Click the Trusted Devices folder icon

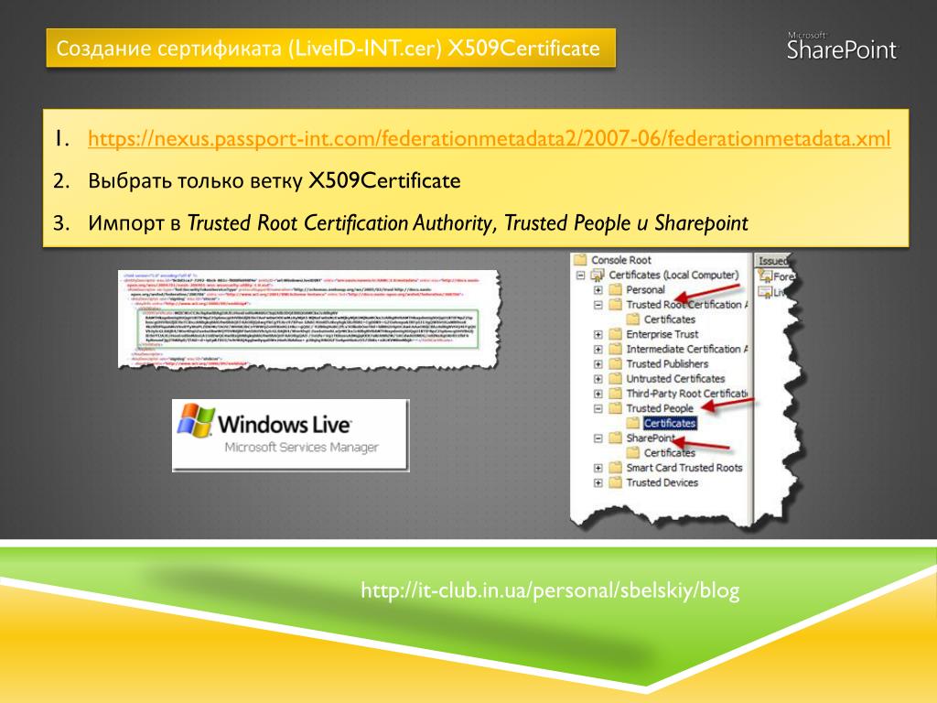click(615, 483)
